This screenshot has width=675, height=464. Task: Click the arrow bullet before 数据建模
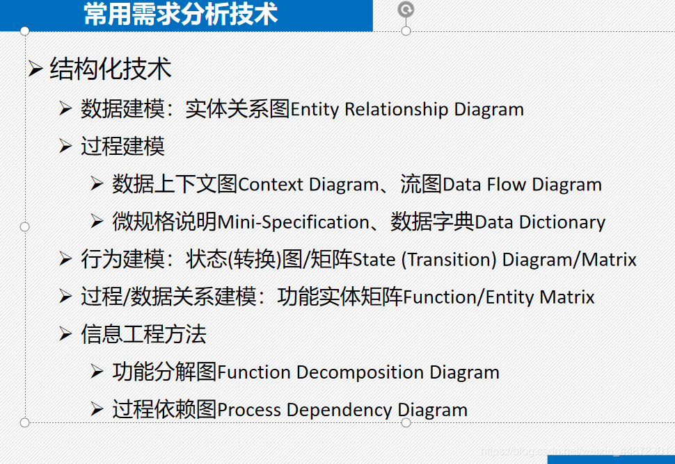click(65, 108)
